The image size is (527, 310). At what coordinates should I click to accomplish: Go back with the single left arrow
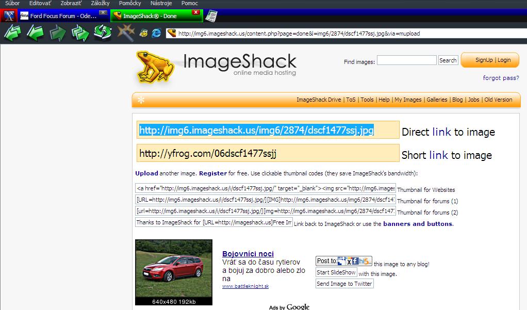click(x=35, y=33)
